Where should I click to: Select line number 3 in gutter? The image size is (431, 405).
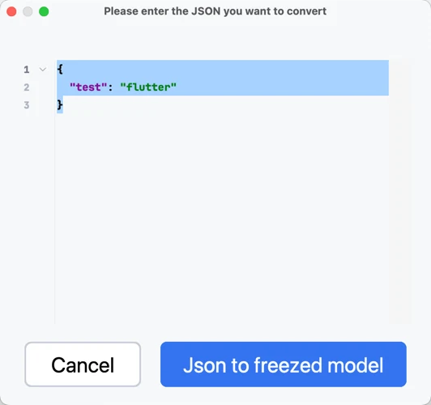pyautogui.click(x=27, y=105)
